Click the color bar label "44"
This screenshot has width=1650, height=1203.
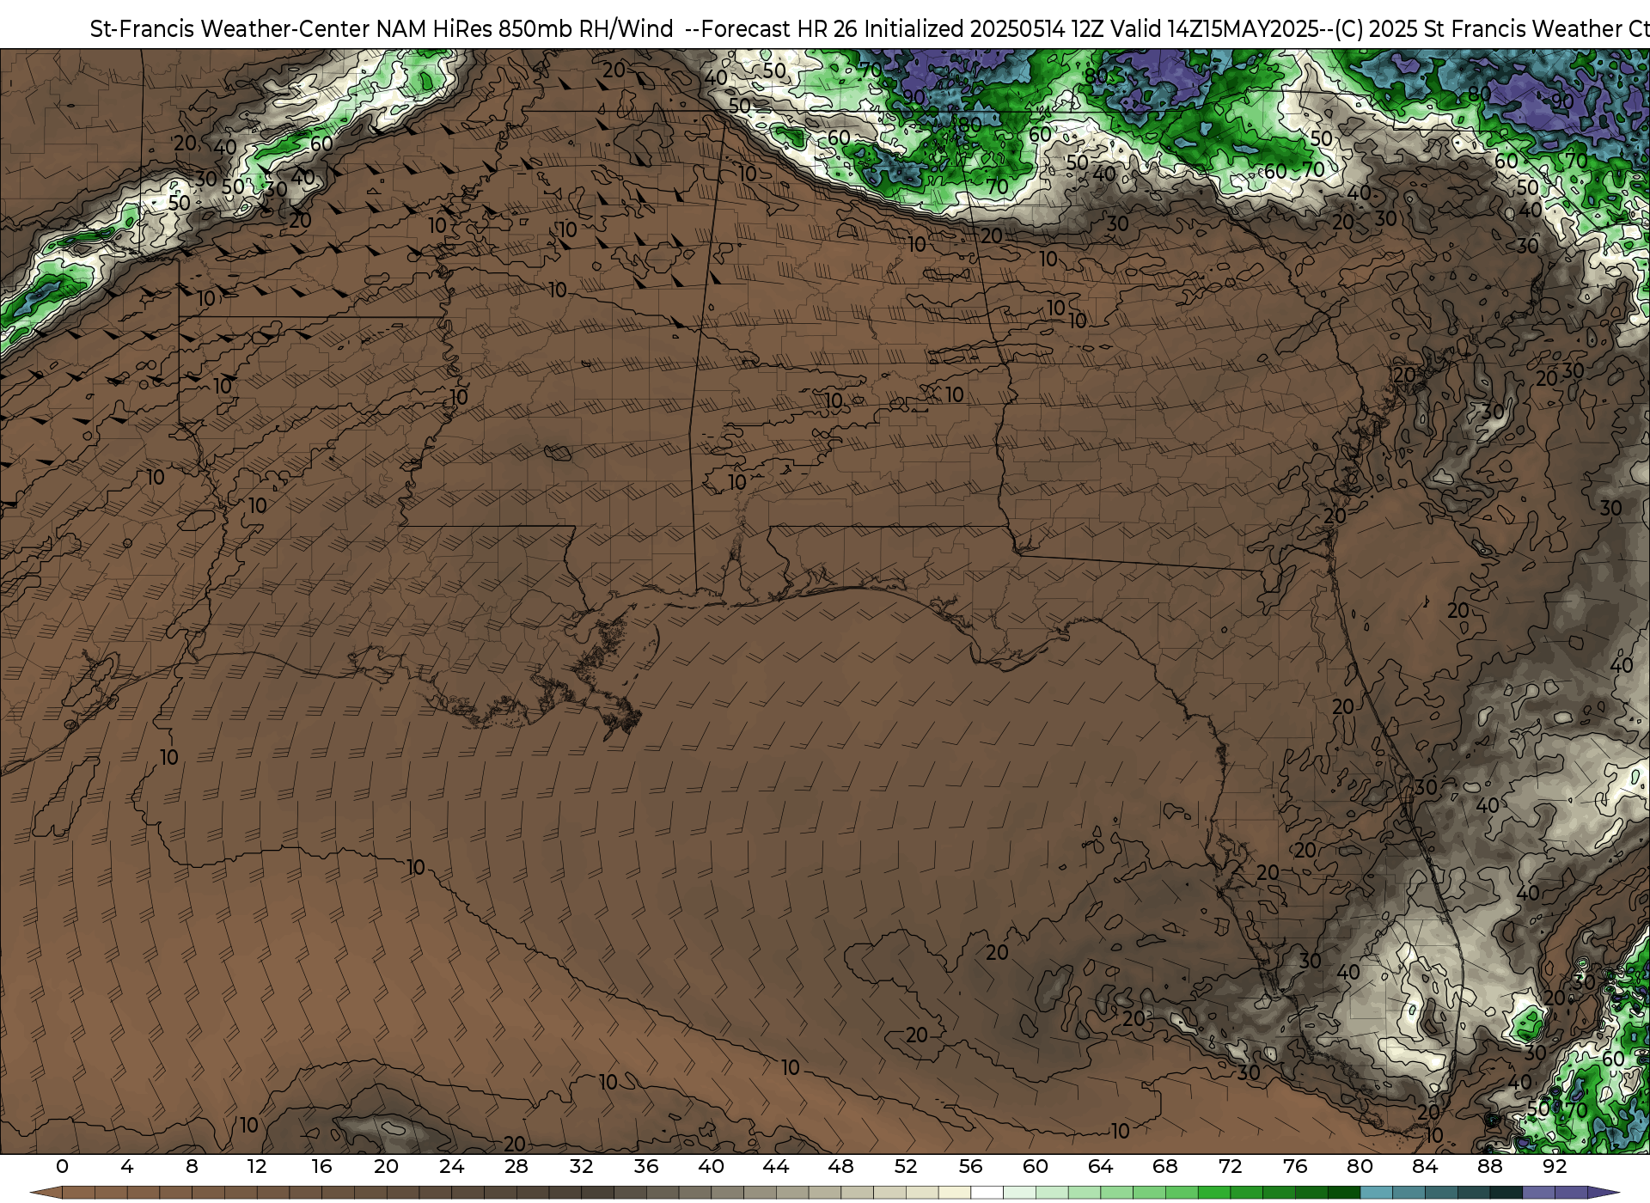[776, 1167]
